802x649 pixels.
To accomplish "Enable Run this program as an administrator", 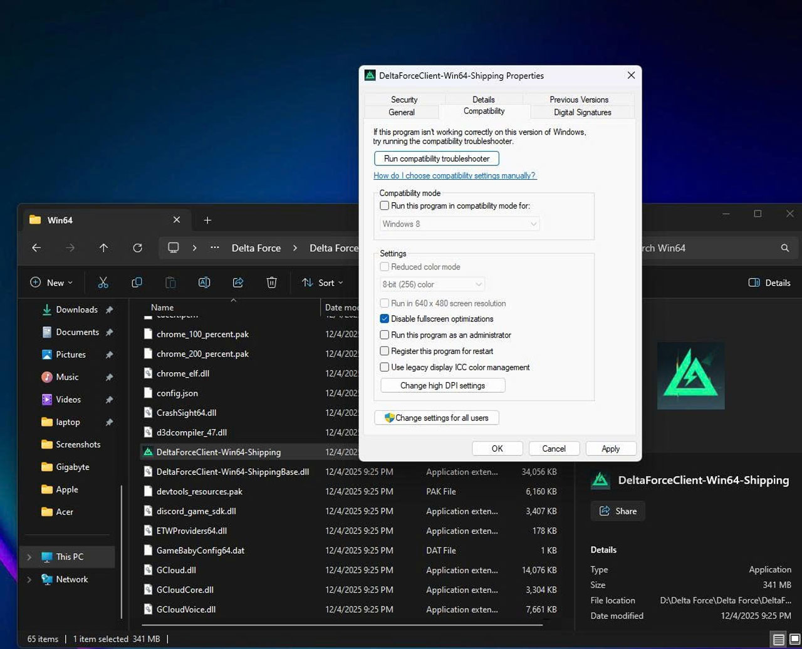I will point(385,335).
